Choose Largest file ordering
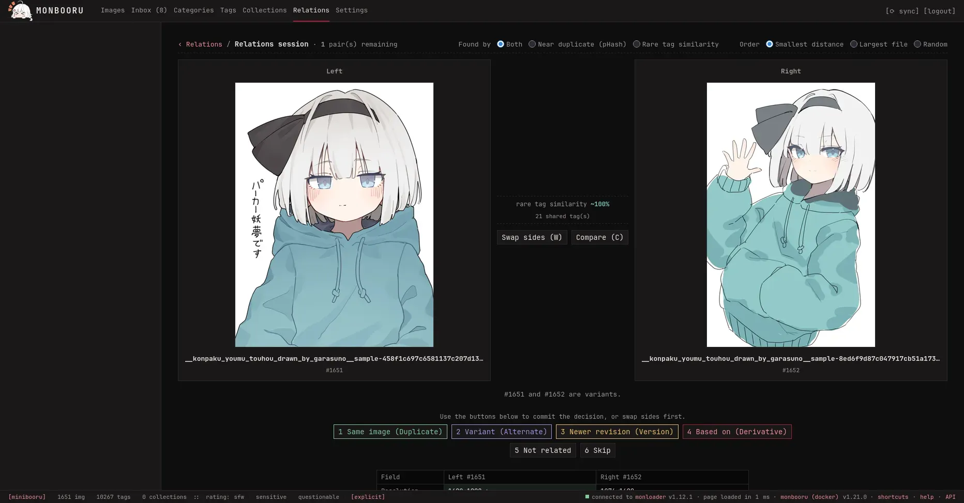Screen dimensions: 964x503 click(854, 44)
